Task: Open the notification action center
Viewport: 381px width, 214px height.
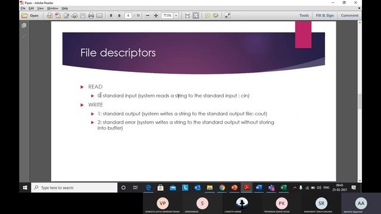Action: click(354, 188)
